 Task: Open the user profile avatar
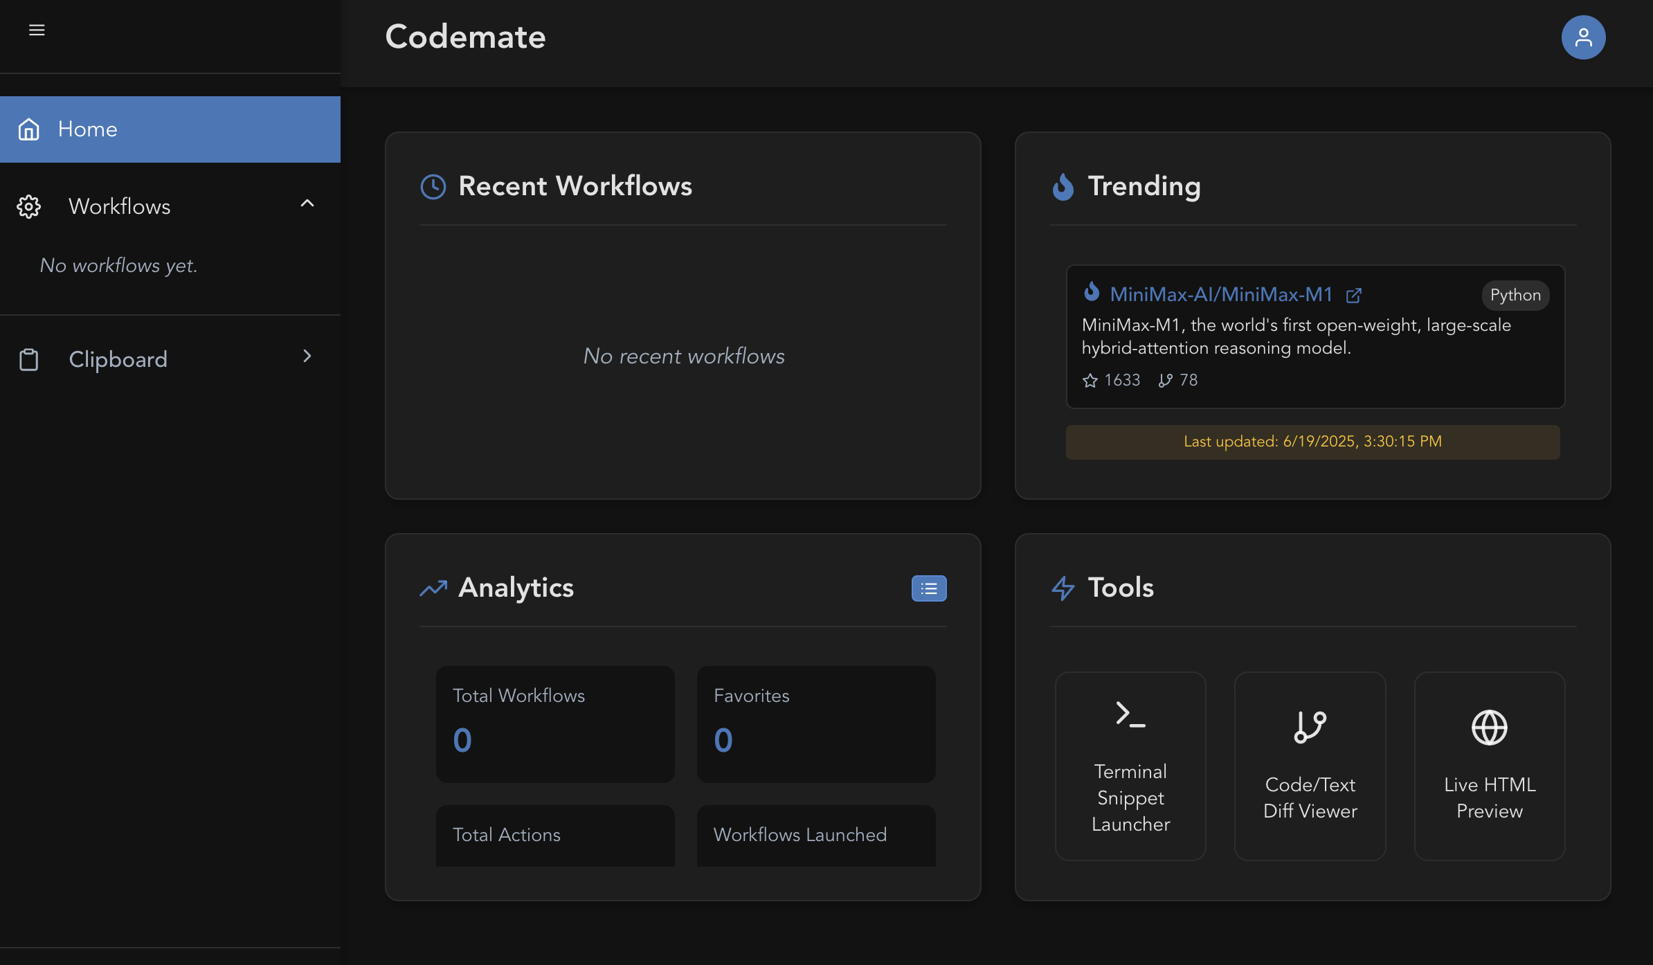1582,37
